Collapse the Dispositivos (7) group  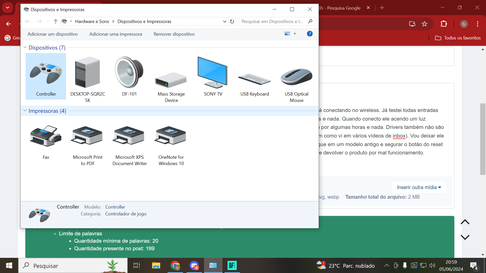click(x=25, y=48)
